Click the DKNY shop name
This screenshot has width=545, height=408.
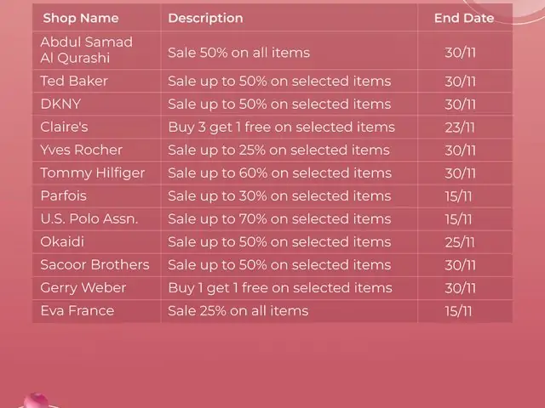click(60, 104)
